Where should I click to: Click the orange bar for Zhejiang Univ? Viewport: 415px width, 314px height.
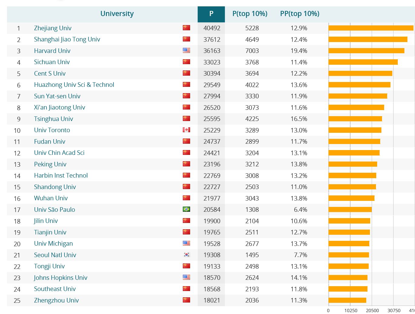371,28
